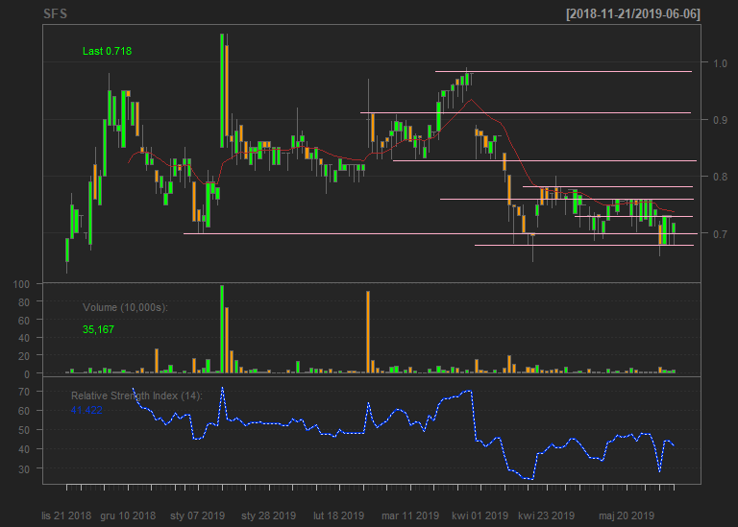The width and height of the screenshot is (738, 527).
Task: Click the kwi 23 2019 date label
Action: click(546, 515)
